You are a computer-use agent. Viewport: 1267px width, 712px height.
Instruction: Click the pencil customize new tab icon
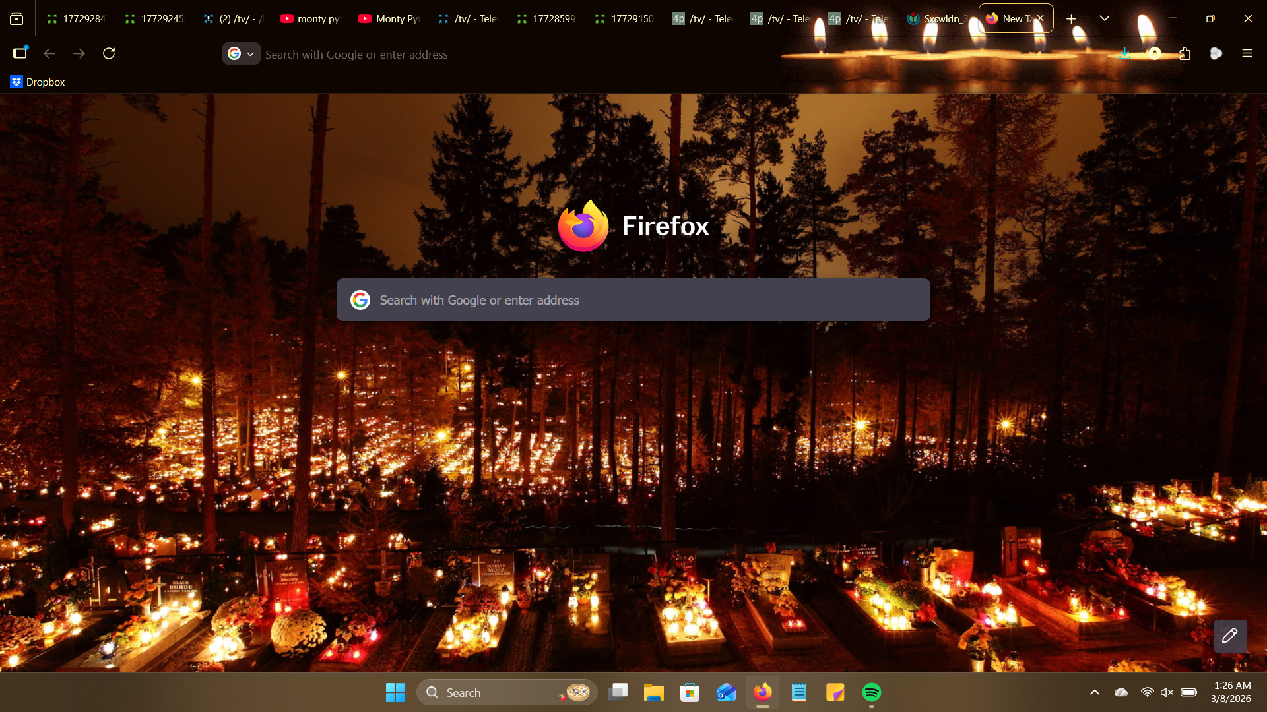pos(1230,636)
